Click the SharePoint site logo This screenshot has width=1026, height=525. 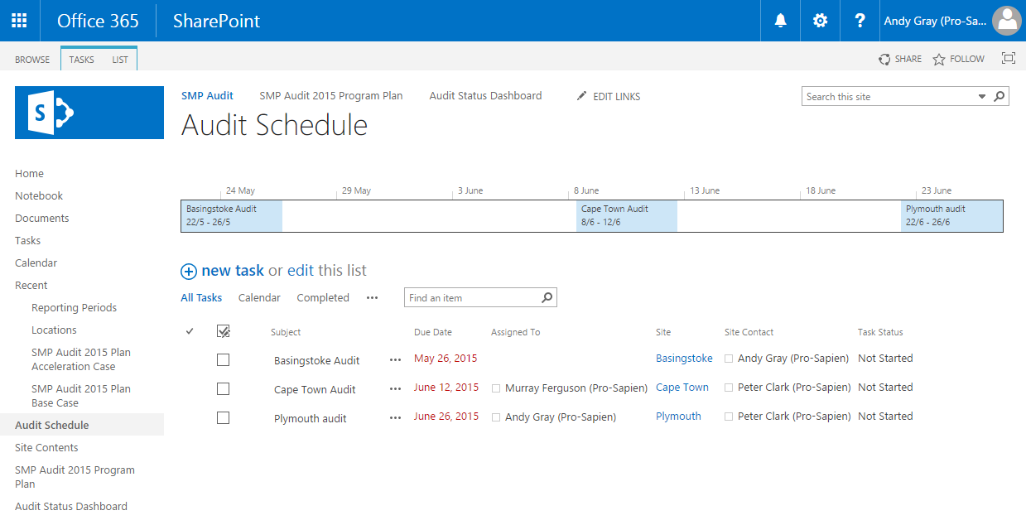tap(89, 113)
